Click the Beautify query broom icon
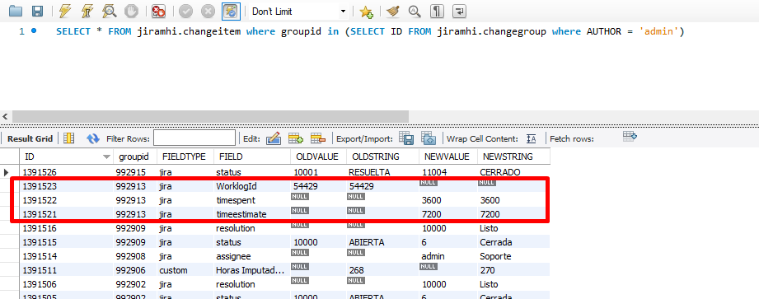Viewport: 759px width, 299px height. (393, 11)
